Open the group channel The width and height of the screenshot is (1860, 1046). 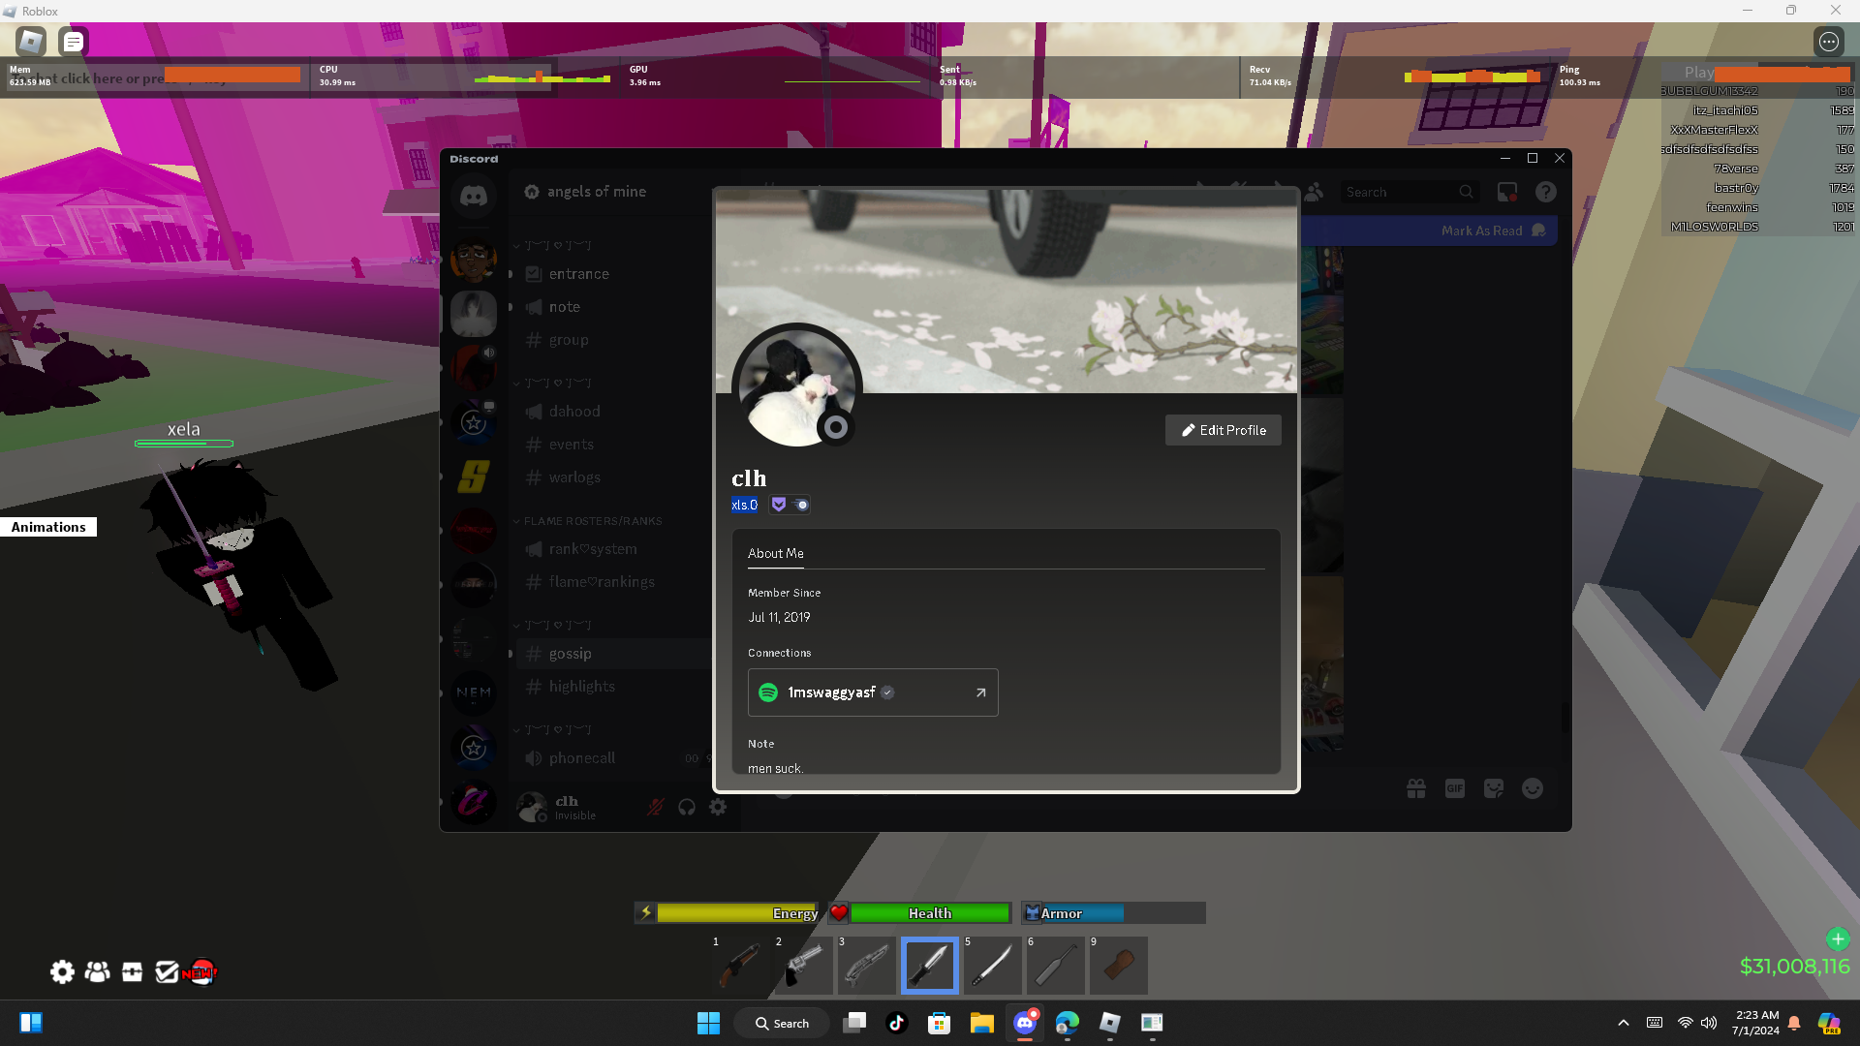pos(615,340)
